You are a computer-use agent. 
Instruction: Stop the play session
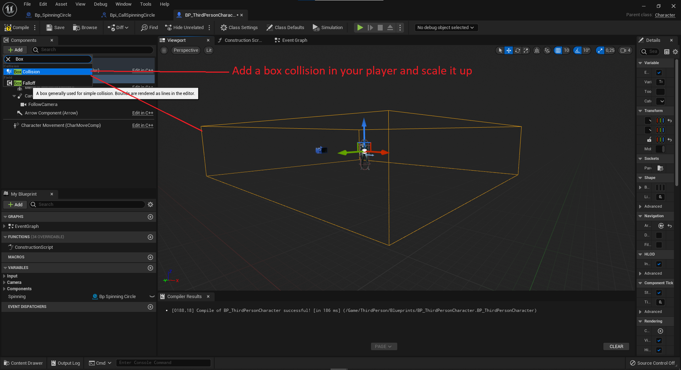coord(380,28)
